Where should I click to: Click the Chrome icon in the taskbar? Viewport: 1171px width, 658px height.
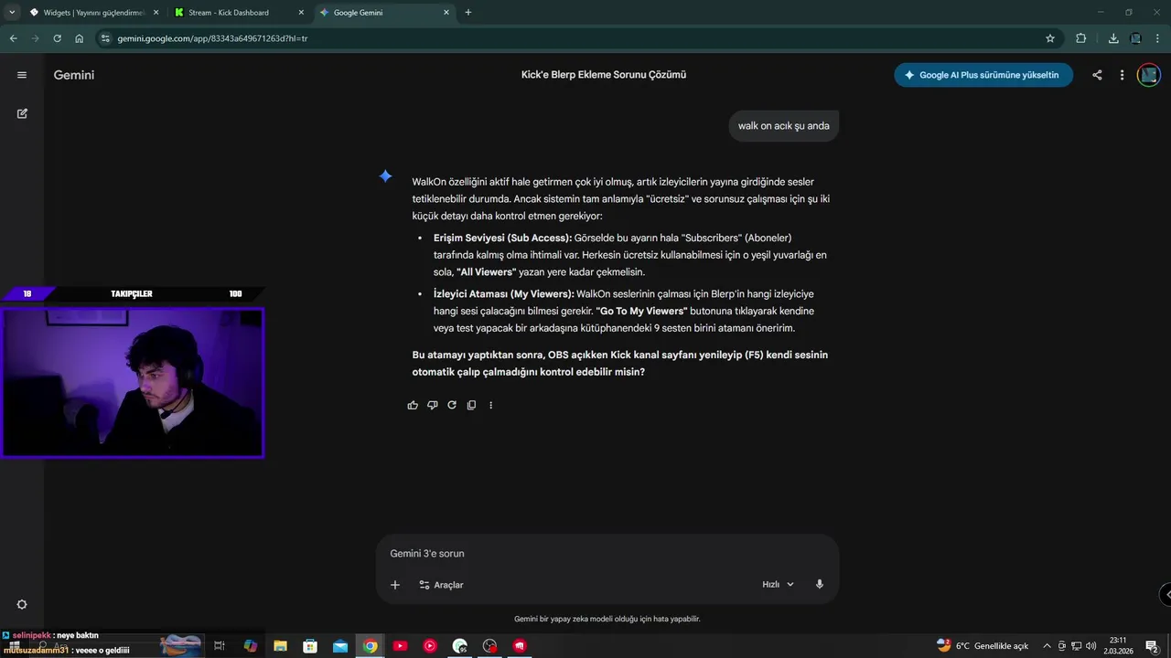[x=370, y=646]
